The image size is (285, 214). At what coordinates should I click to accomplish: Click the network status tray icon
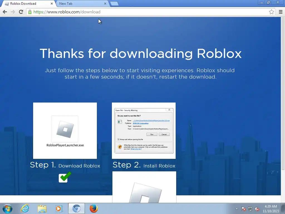pos(250,209)
